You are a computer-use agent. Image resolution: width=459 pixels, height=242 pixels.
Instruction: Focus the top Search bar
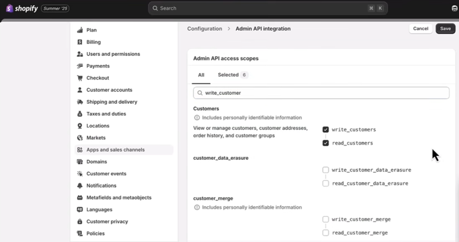pyautogui.click(x=268, y=8)
